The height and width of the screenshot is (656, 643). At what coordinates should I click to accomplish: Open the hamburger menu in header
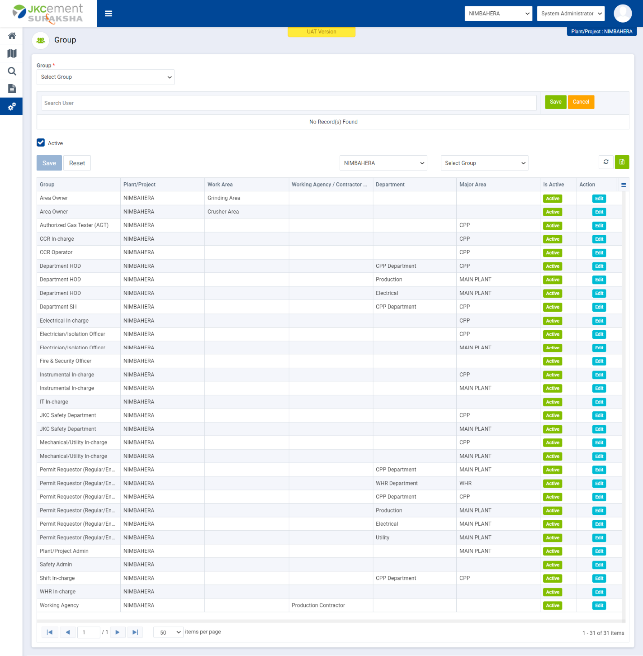(109, 14)
